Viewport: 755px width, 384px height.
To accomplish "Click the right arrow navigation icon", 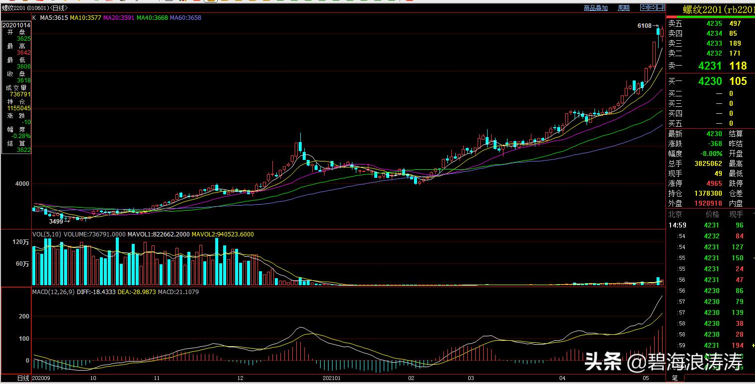I will 652,7.
